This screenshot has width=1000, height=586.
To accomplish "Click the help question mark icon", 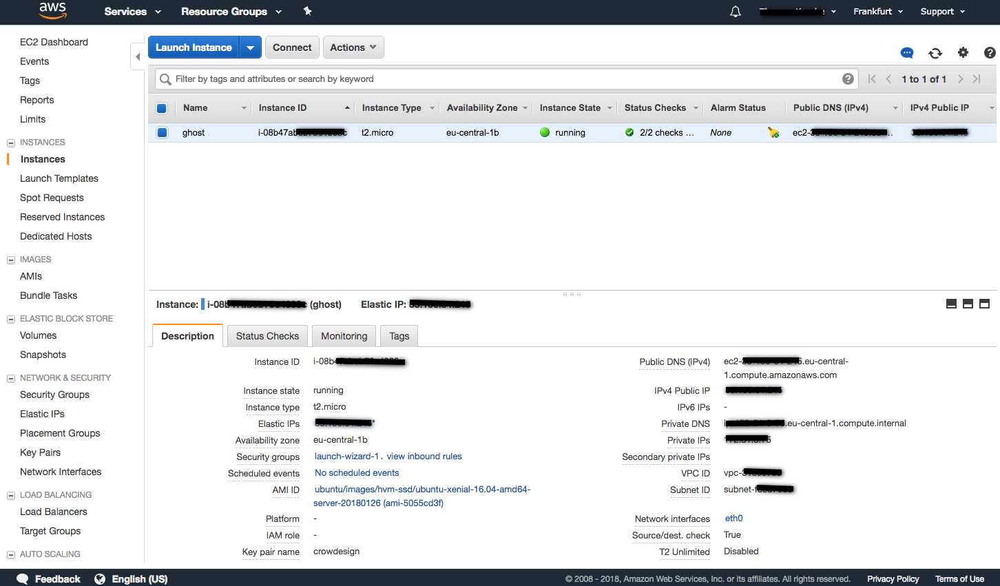I will (x=990, y=53).
